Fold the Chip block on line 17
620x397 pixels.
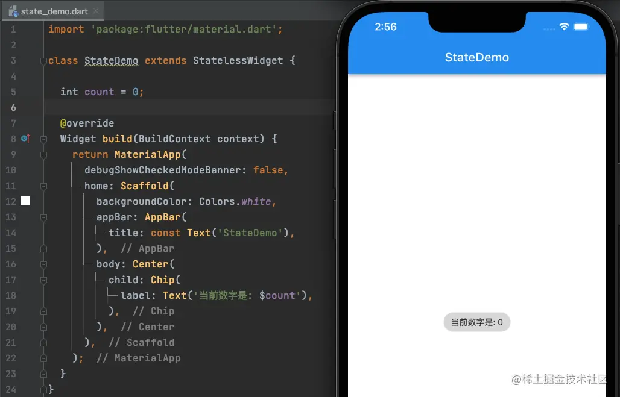(43, 280)
